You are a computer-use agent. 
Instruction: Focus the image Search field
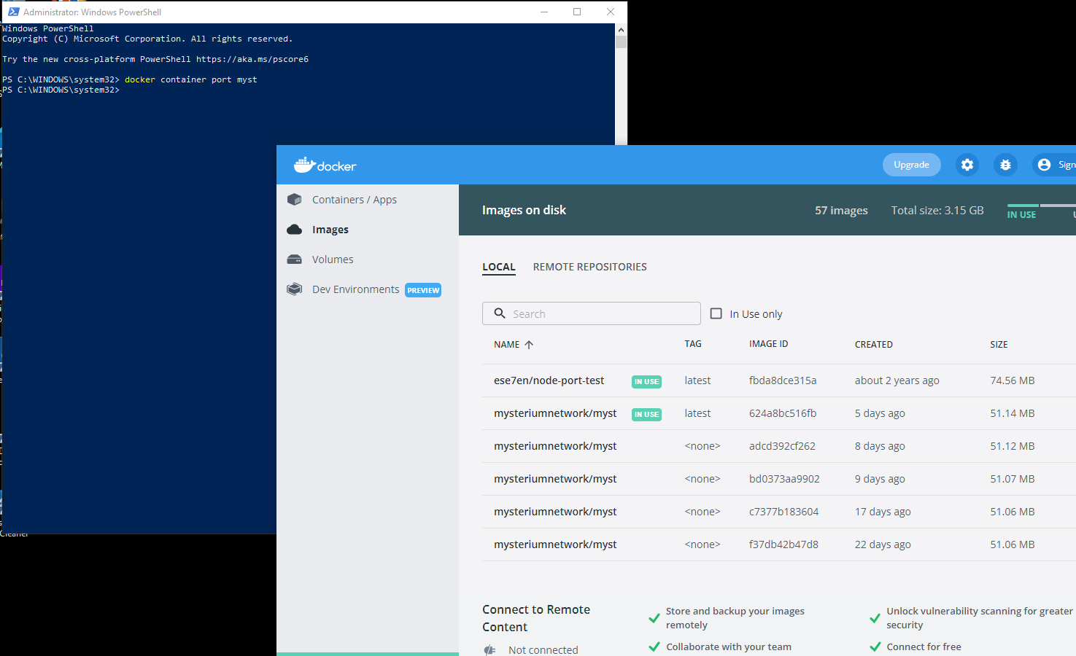(592, 313)
